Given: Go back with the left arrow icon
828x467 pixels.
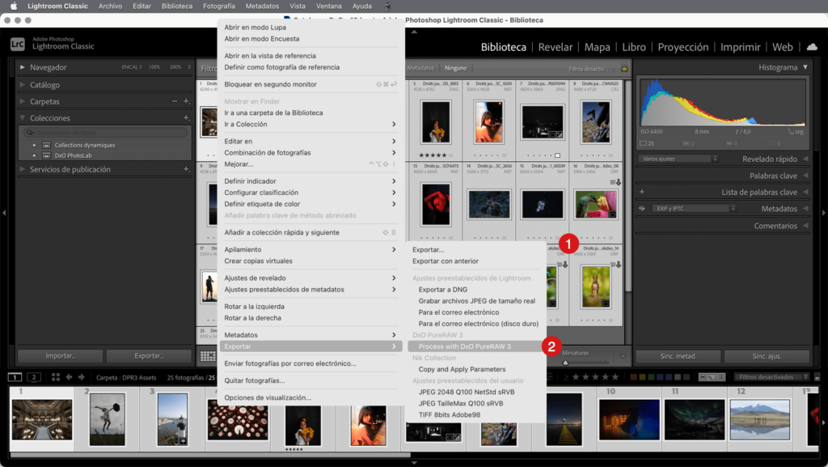Looking at the screenshot, I should pos(69,377).
